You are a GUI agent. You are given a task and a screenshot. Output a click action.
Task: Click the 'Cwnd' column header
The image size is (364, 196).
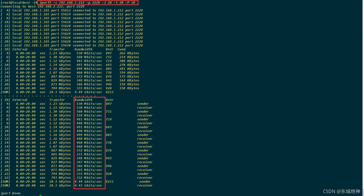click(121, 49)
